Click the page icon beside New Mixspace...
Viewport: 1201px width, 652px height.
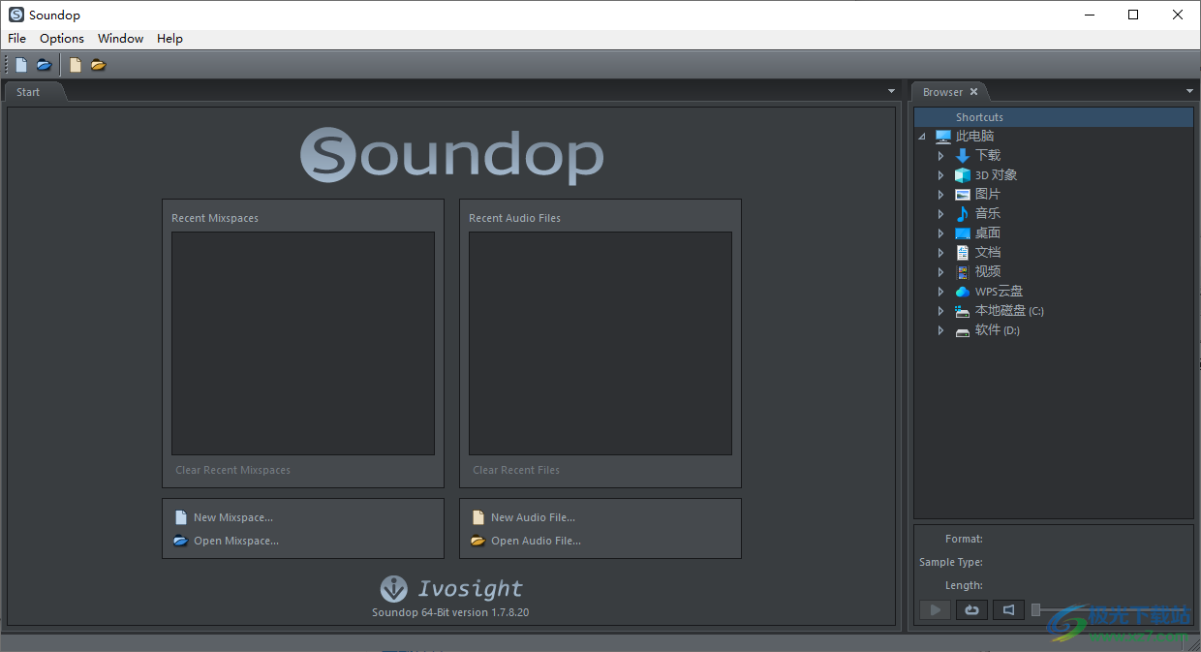[180, 517]
